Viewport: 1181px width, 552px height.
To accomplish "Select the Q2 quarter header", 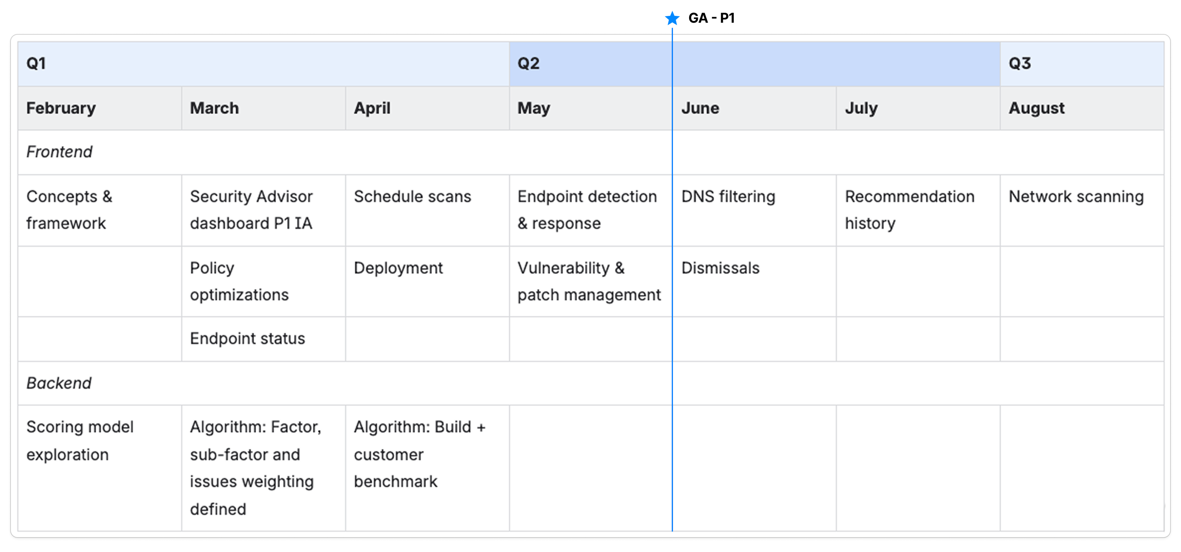I will point(528,63).
